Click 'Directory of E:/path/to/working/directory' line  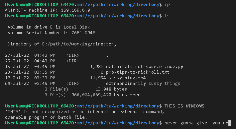pyautogui.click(x=62, y=44)
